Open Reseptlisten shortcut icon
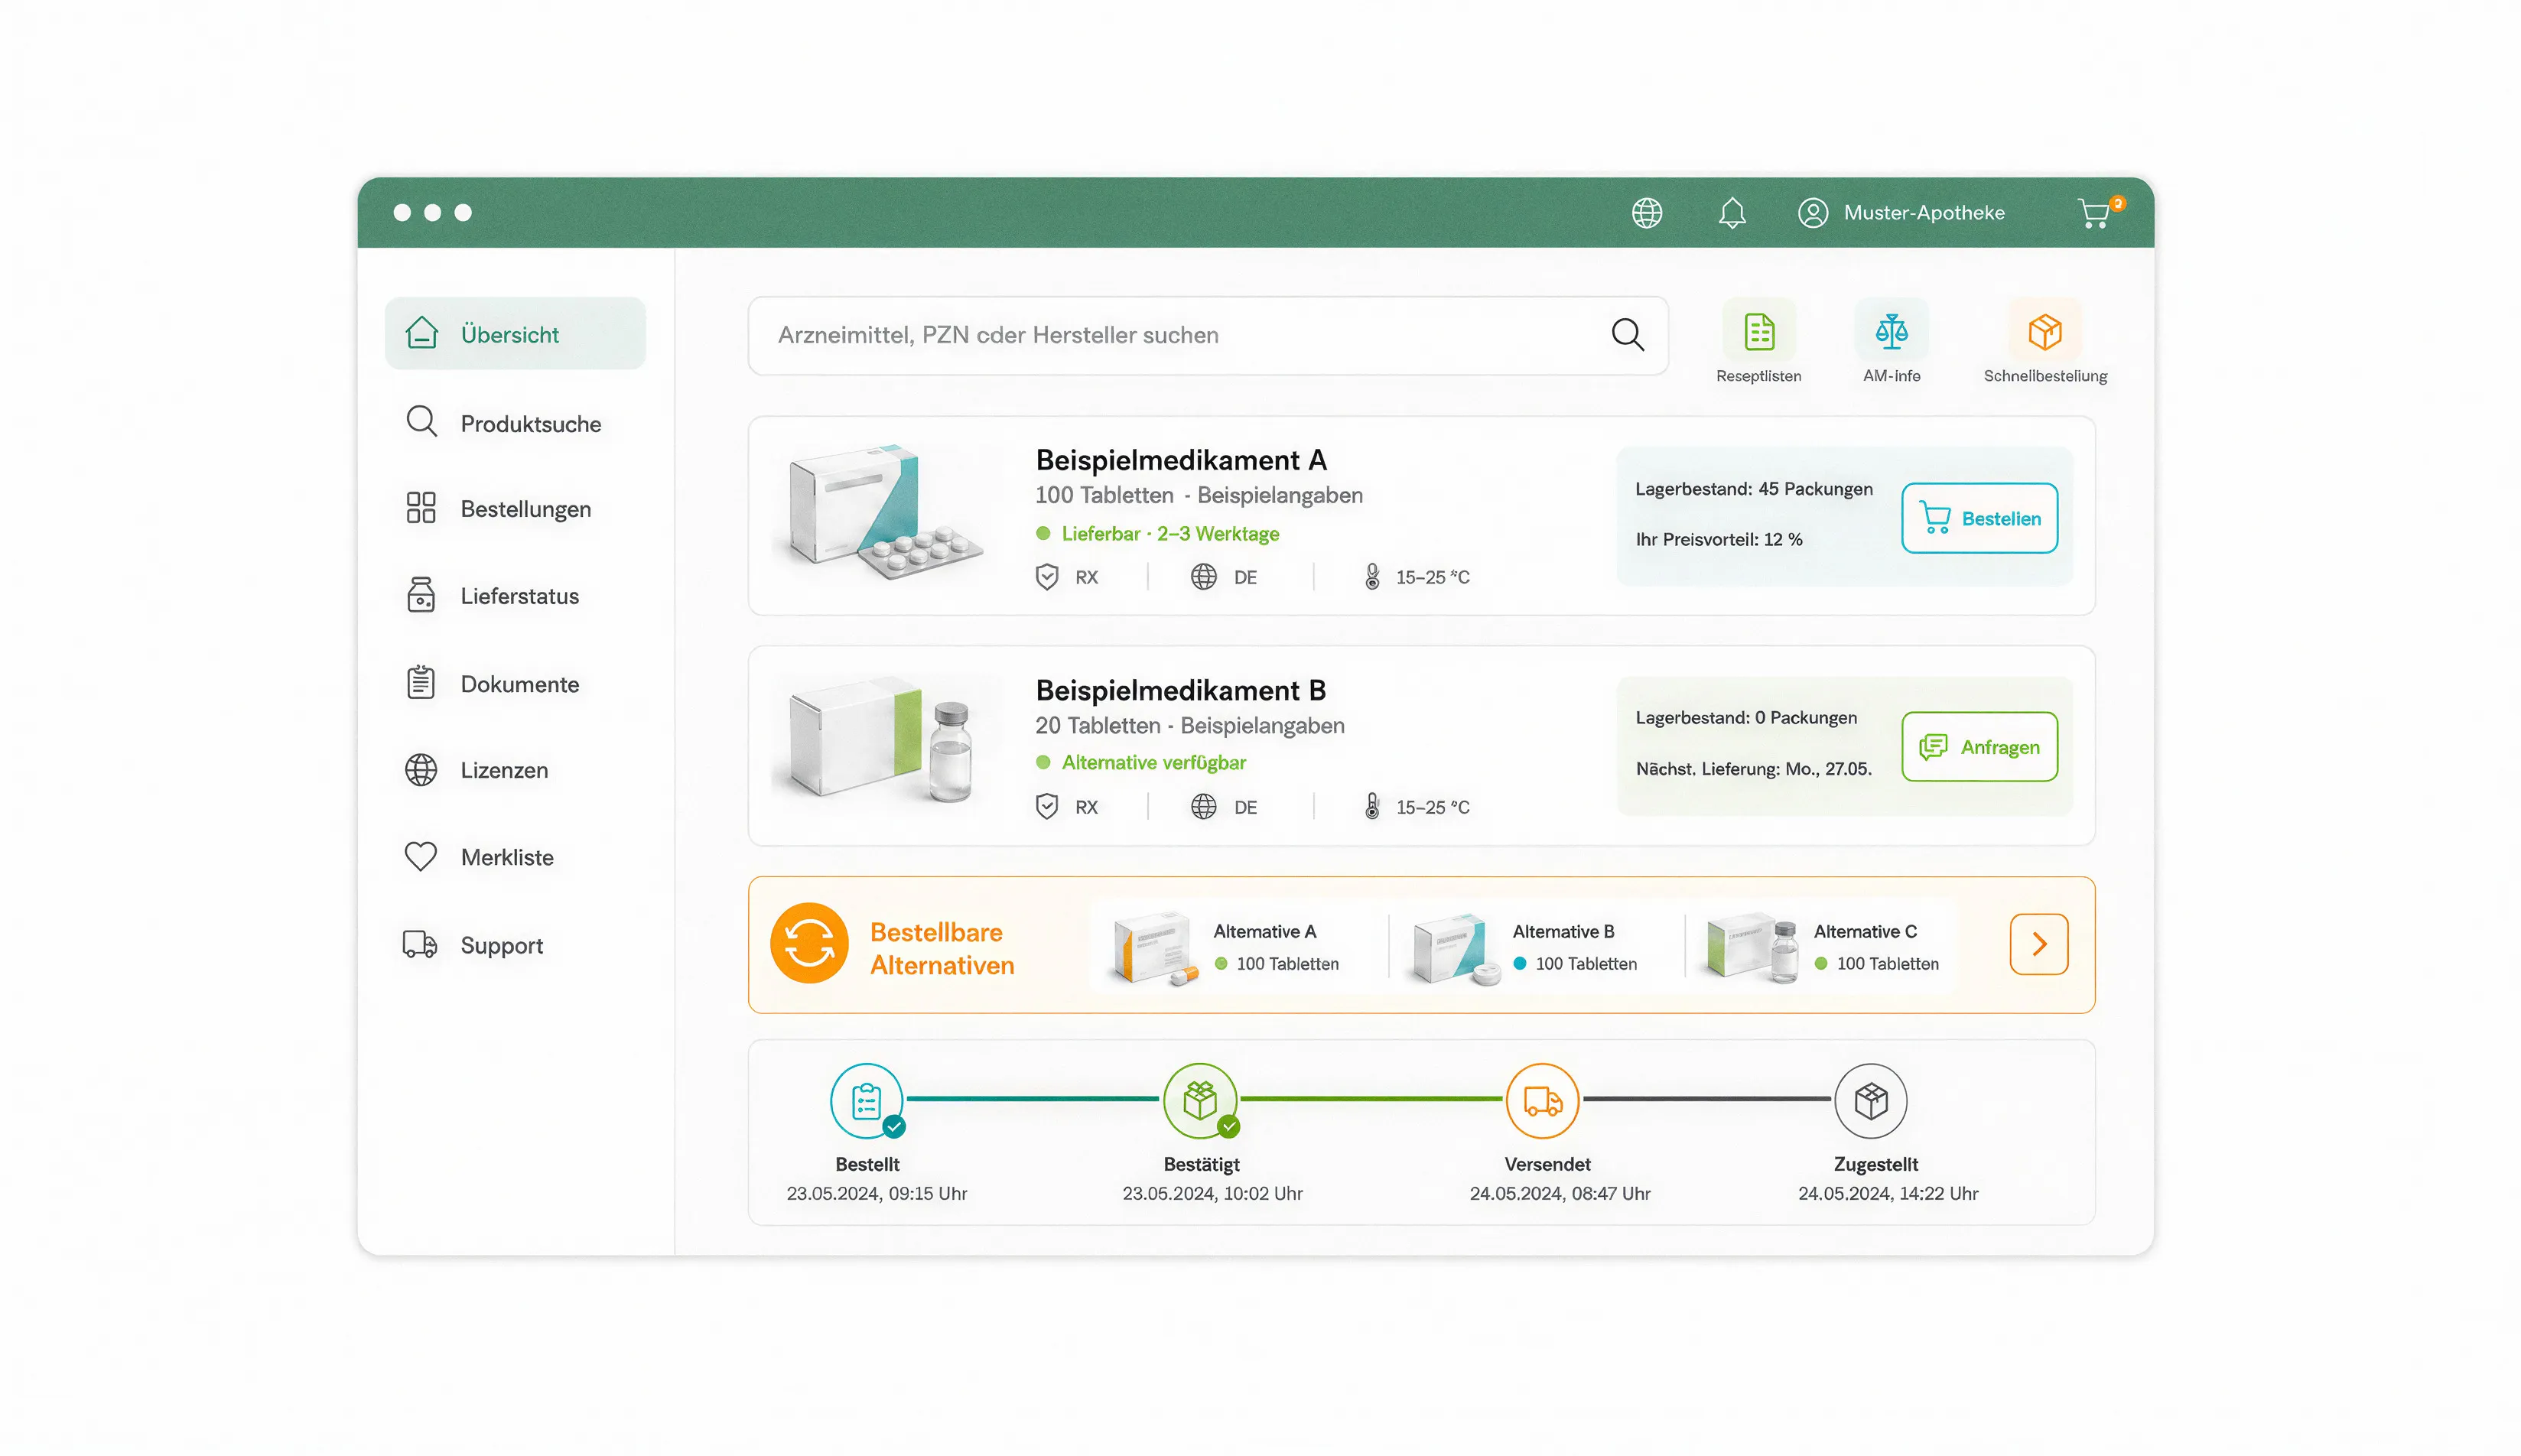This screenshot has height=1456, width=2521. (1758, 331)
